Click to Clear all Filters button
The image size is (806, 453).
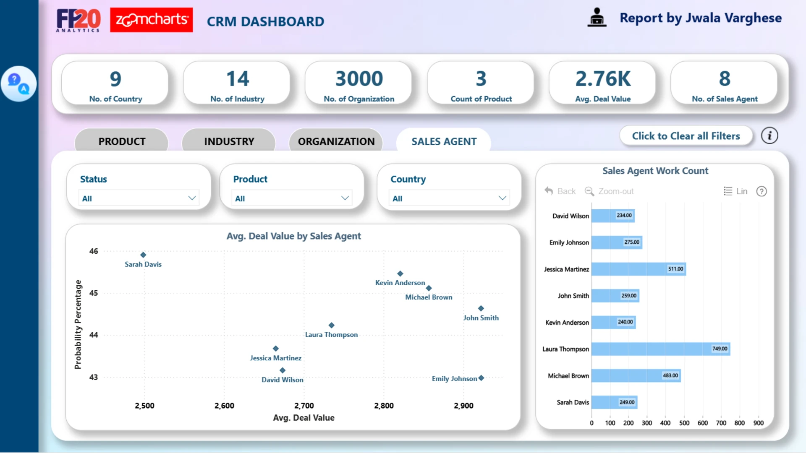(686, 136)
